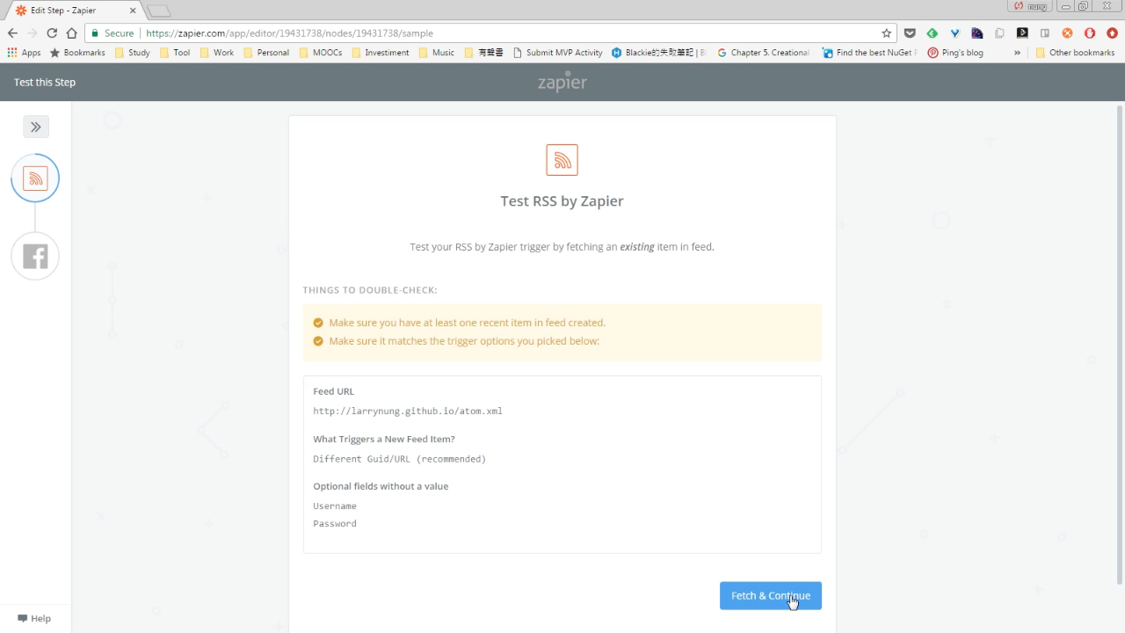
Task: Open the Investiment bookmarks folder
Action: point(381,53)
